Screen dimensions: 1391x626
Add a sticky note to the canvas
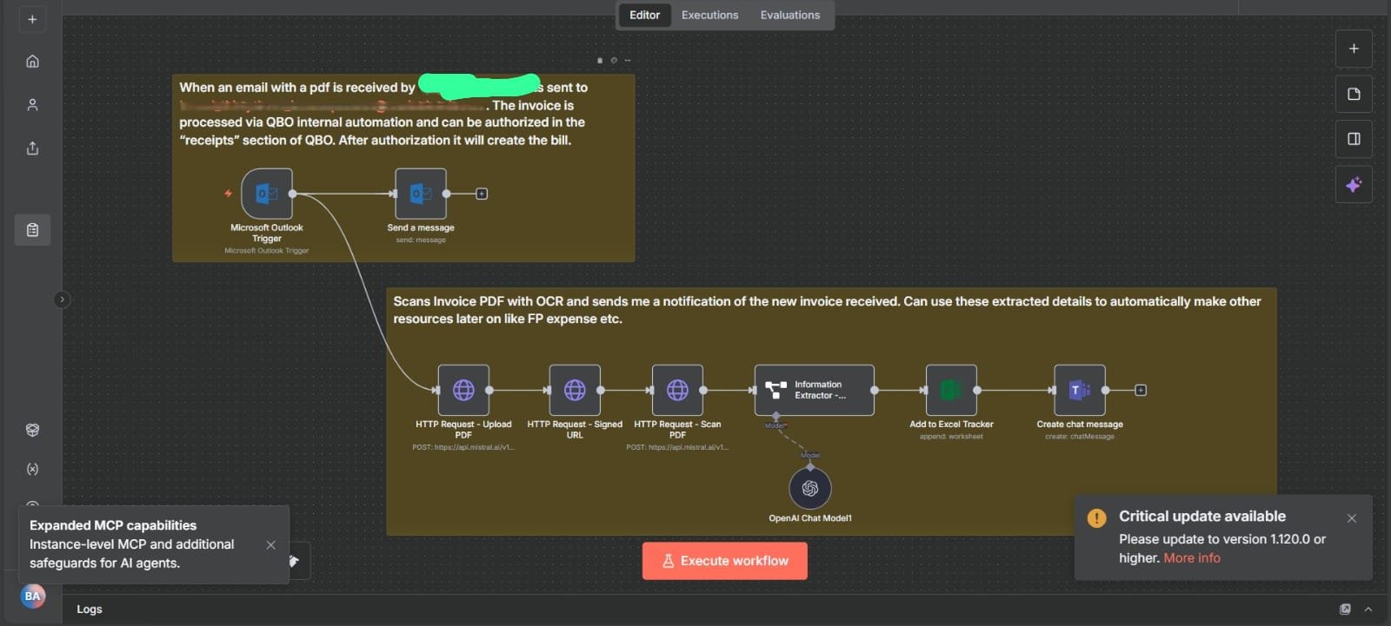click(1354, 94)
